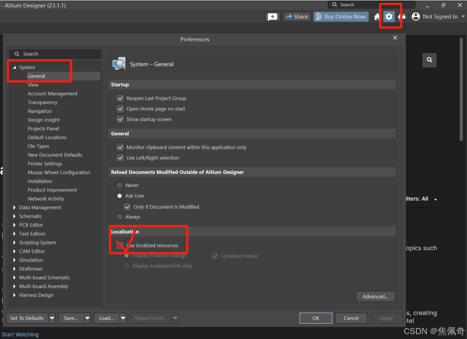The width and height of the screenshot is (467, 339).
Task: Toggle Use Left/Right selection checkbox
Action: tap(120, 158)
